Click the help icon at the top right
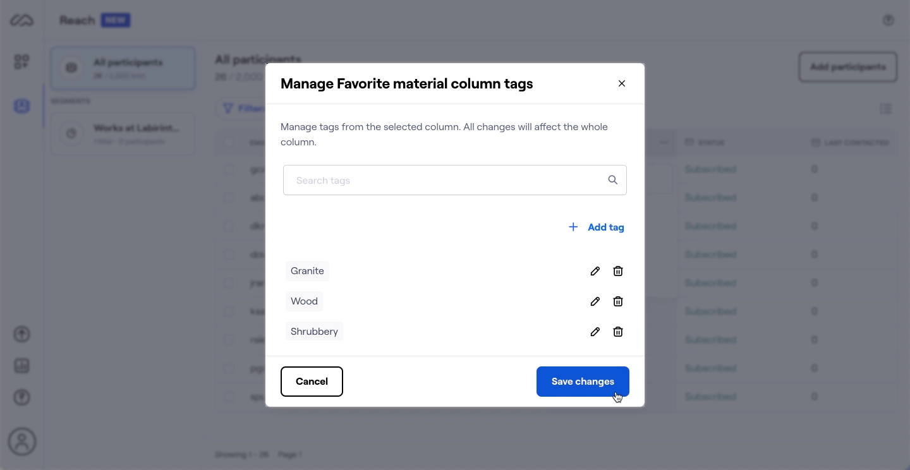Image resolution: width=910 pixels, height=470 pixels. click(889, 20)
